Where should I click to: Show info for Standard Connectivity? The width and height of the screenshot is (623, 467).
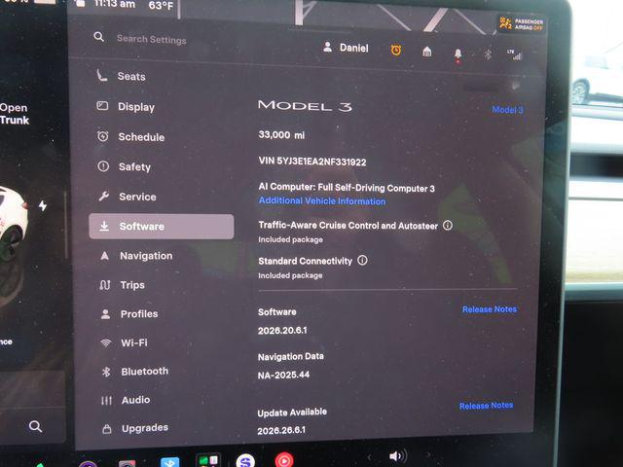[362, 261]
